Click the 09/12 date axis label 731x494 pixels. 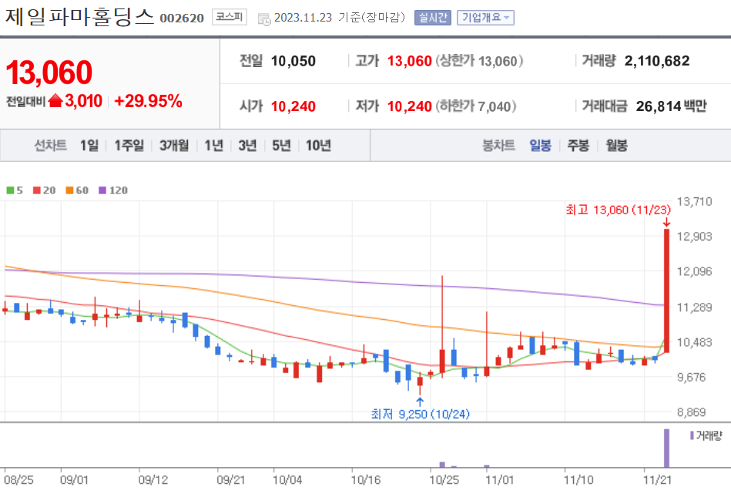[153, 480]
